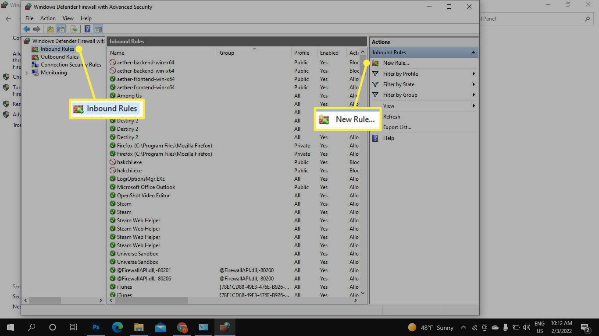This screenshot has width=599, height=336.
Task: Click the magnifier icon in Control Panel search
Action: [x=588, y=19]
